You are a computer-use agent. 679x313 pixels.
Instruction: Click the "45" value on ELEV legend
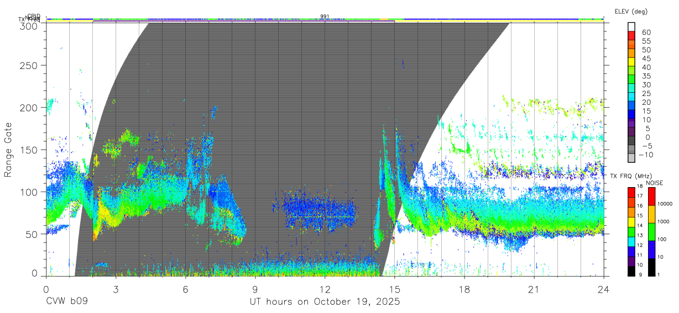646,58
